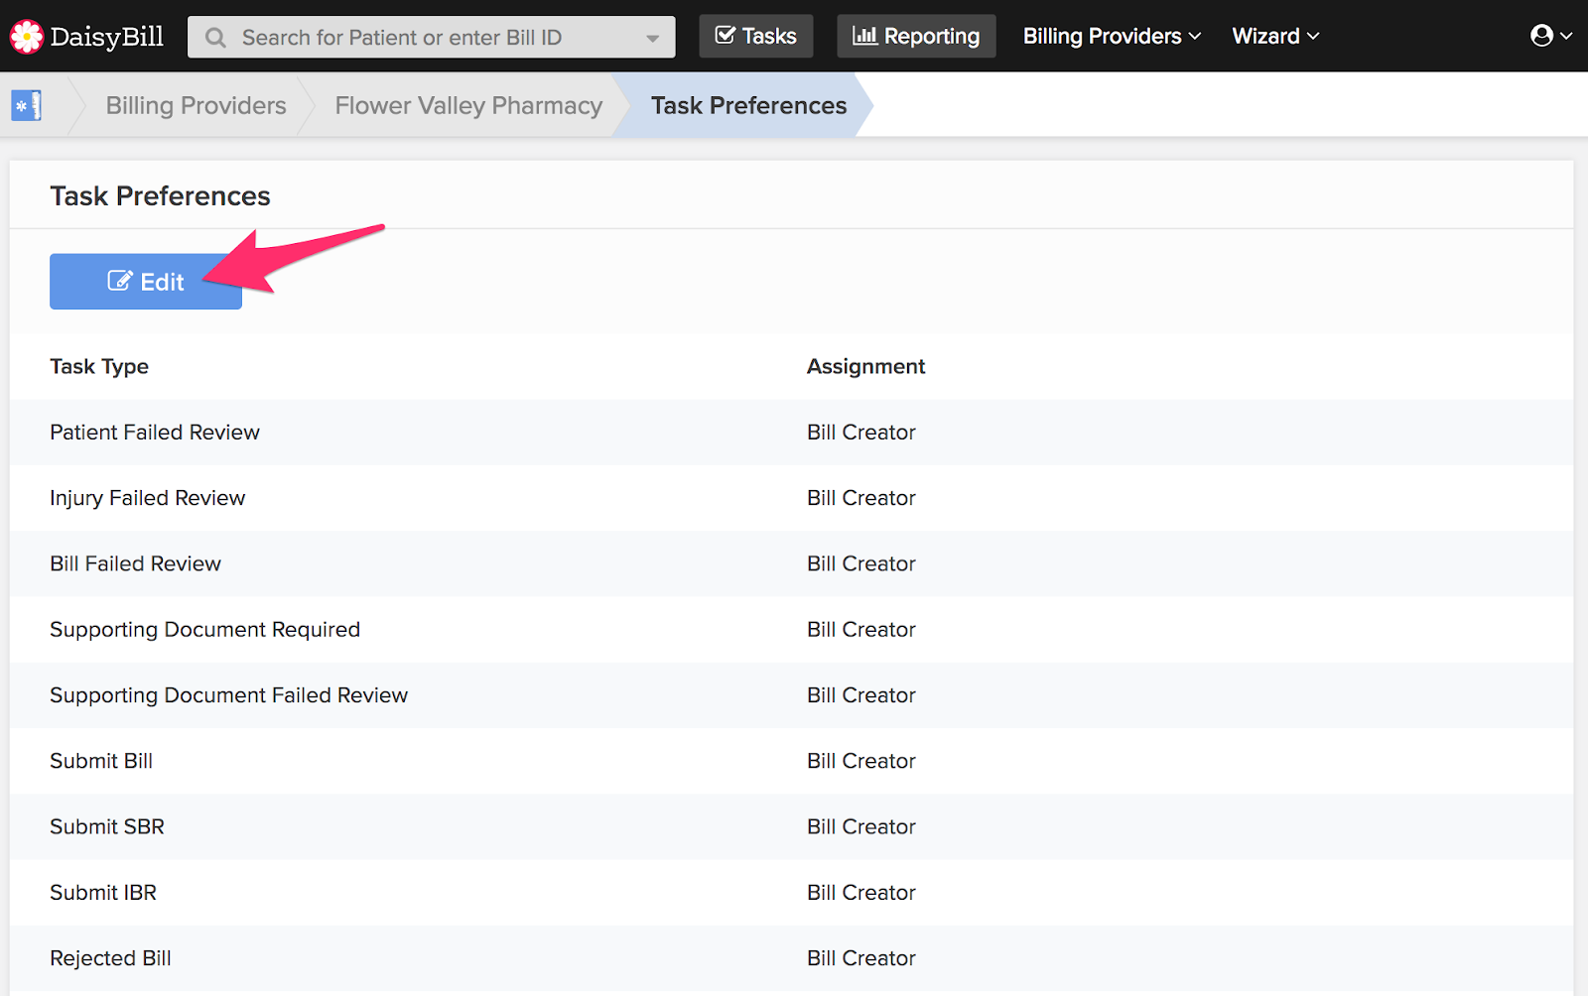Open the user account icon menu
This screenshot has height=996, width=1588.
1551,36
